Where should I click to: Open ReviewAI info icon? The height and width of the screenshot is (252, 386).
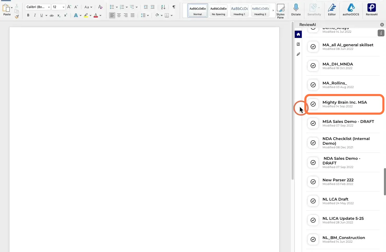coord(381,33)
